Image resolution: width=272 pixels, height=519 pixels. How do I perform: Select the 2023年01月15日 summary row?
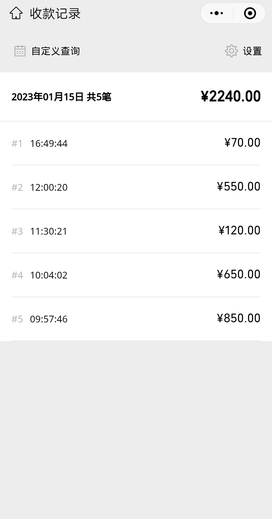pyautogui.click(x=61, y=97)
